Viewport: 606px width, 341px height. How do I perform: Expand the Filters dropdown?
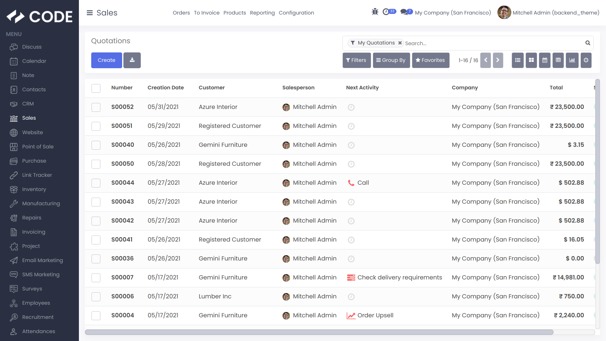pos(356,60)
